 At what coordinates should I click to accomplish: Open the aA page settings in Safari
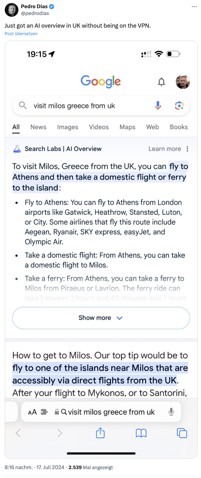(32, 412)
